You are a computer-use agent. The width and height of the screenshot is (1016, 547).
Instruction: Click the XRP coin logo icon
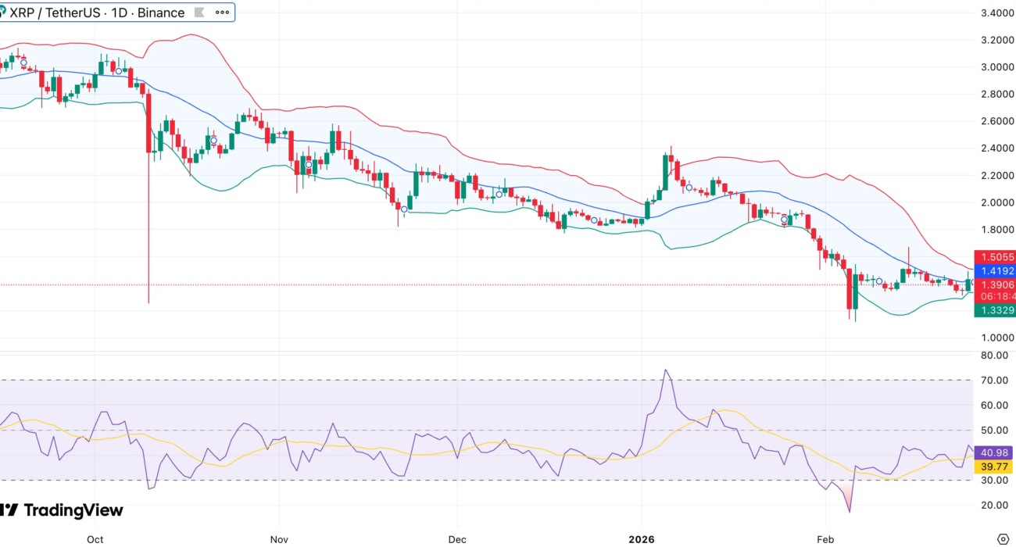(x=2, y=13)
